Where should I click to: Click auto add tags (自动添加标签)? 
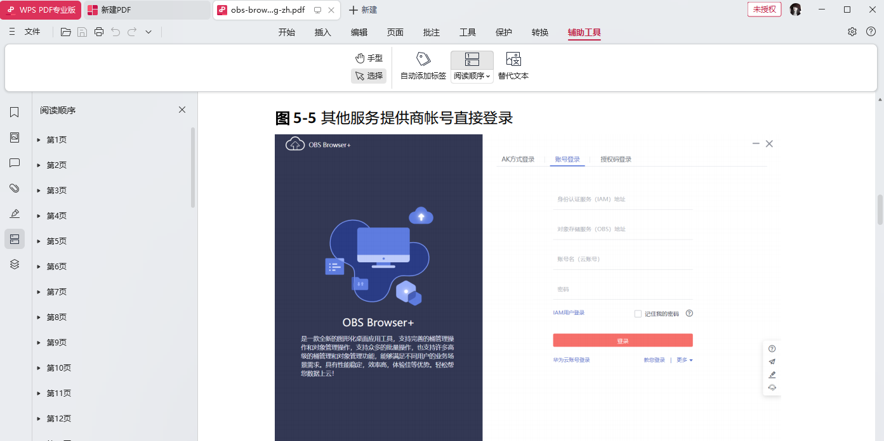point(423,67)
